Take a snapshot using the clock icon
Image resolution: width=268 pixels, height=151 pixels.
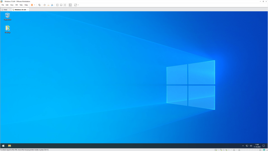(x=44, y=5)
